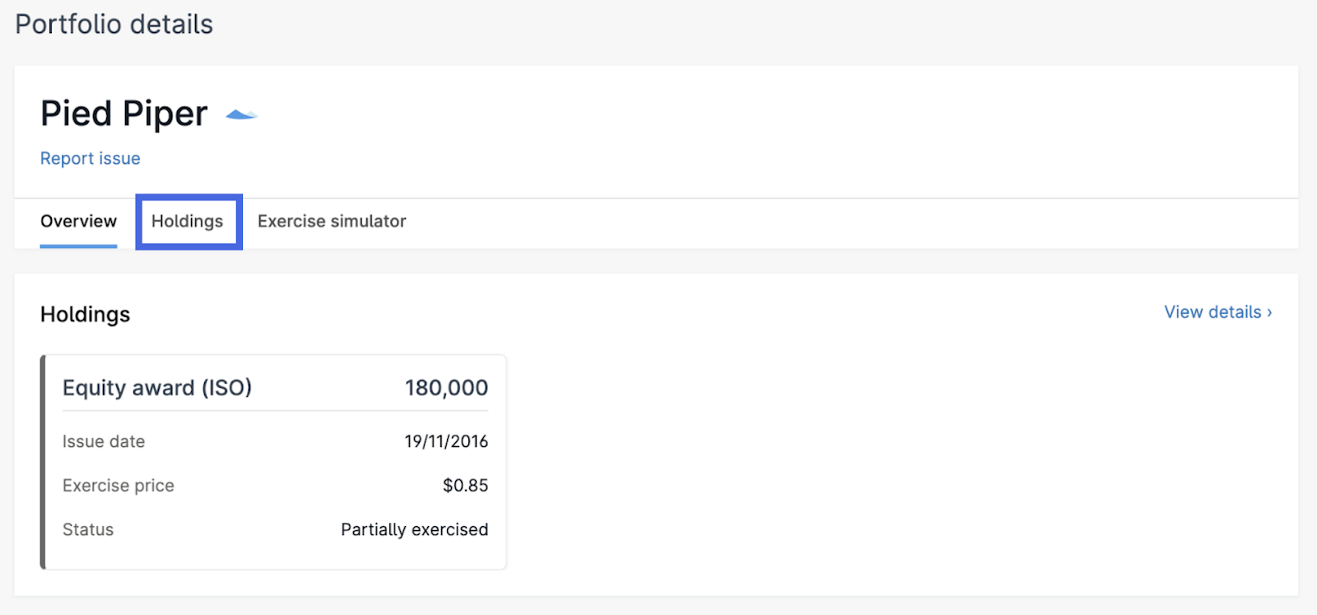Click the View details link
Image resolution: width=1317 pixels, height=615 pixels.
click(1212, 312)
